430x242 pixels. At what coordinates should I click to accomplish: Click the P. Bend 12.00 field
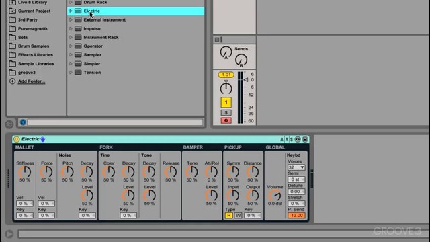click(x=296, y=216)
